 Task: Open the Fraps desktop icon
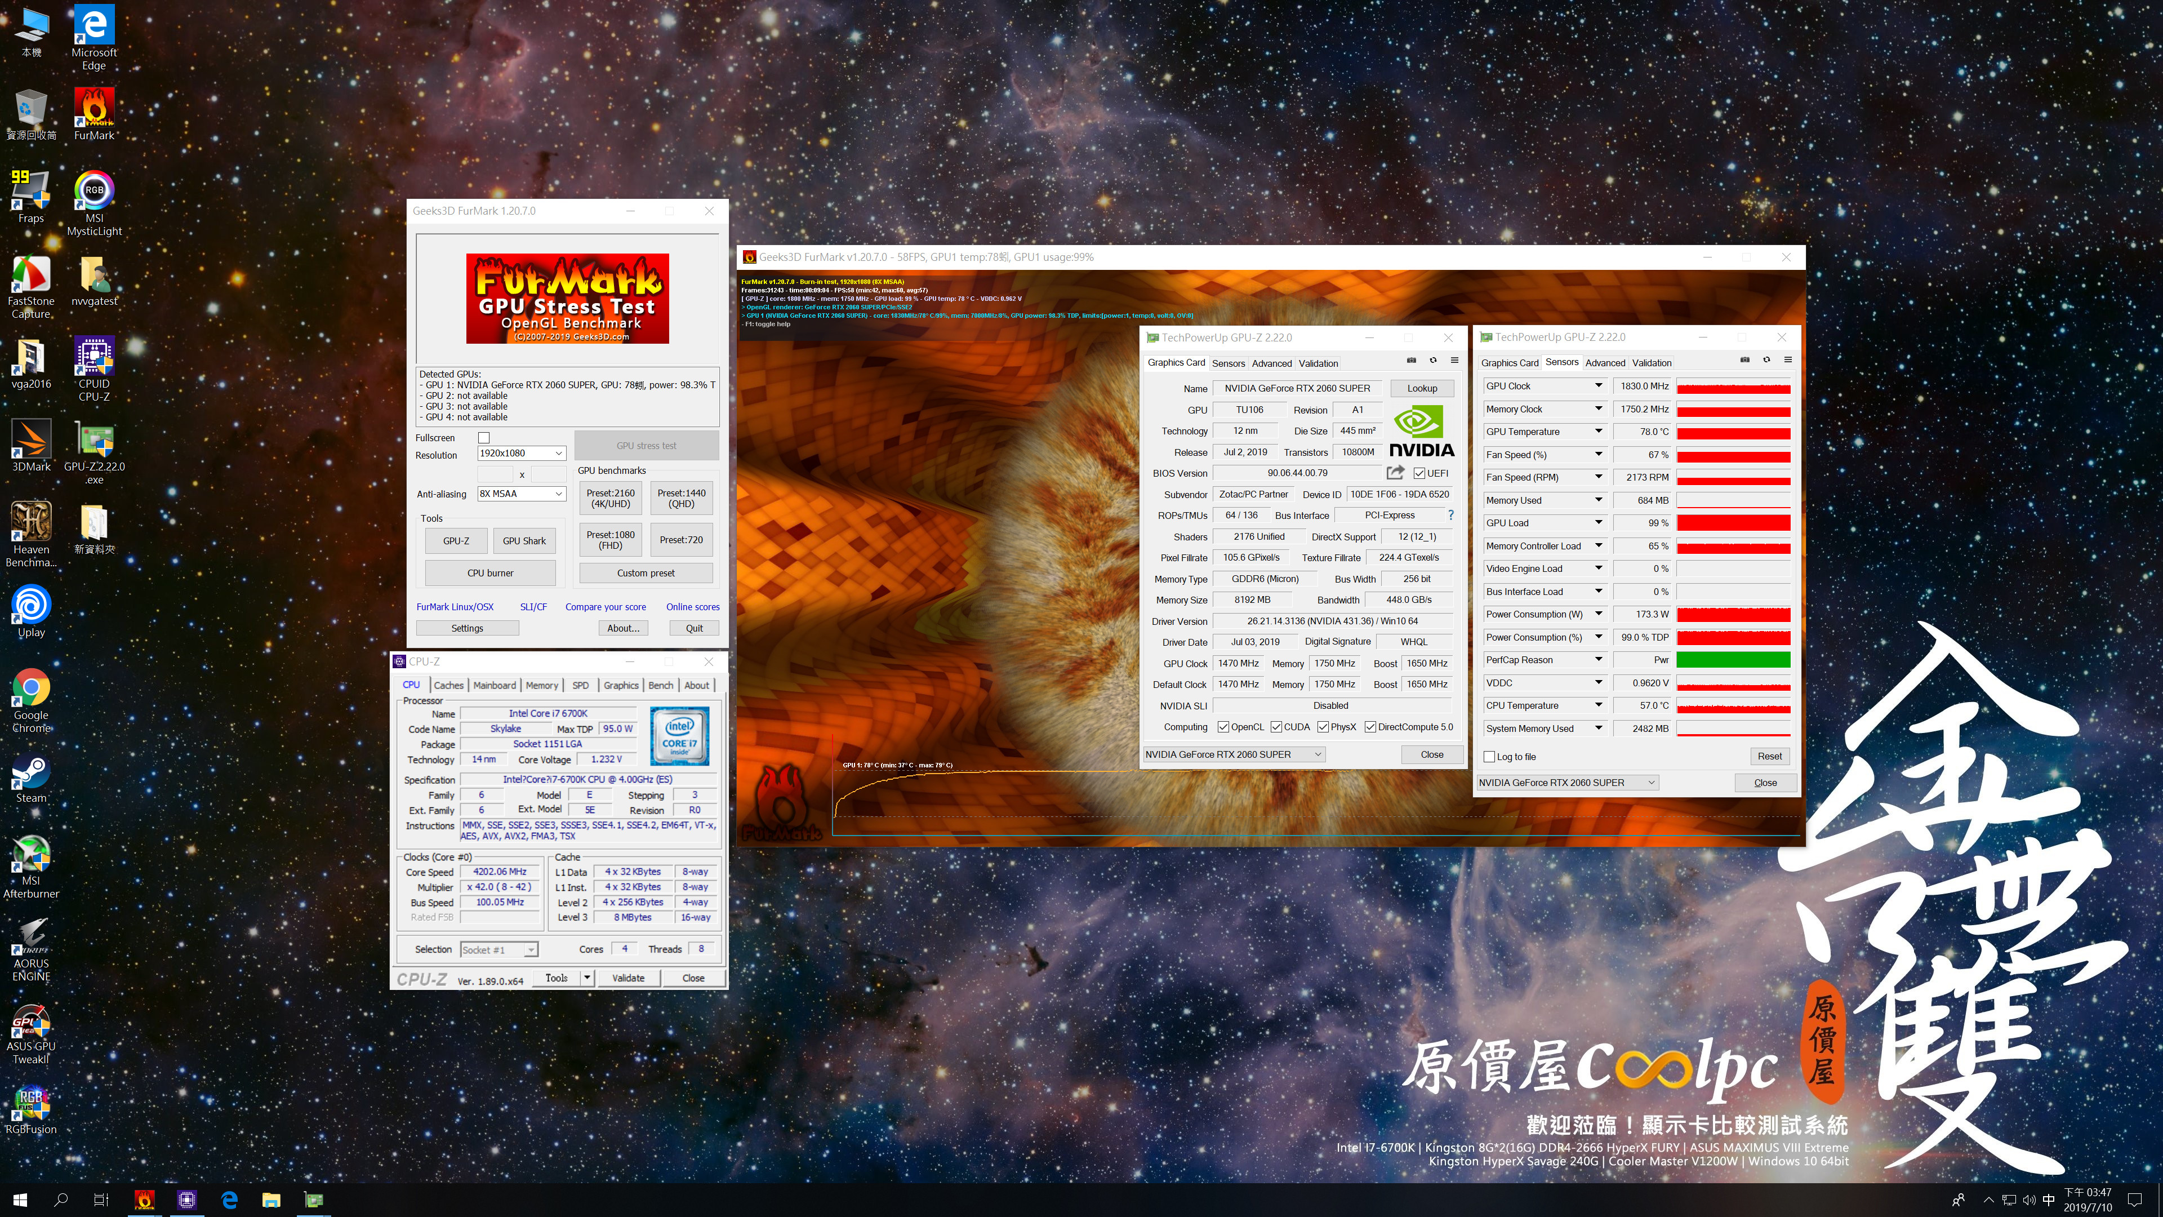tap(31, 197)
